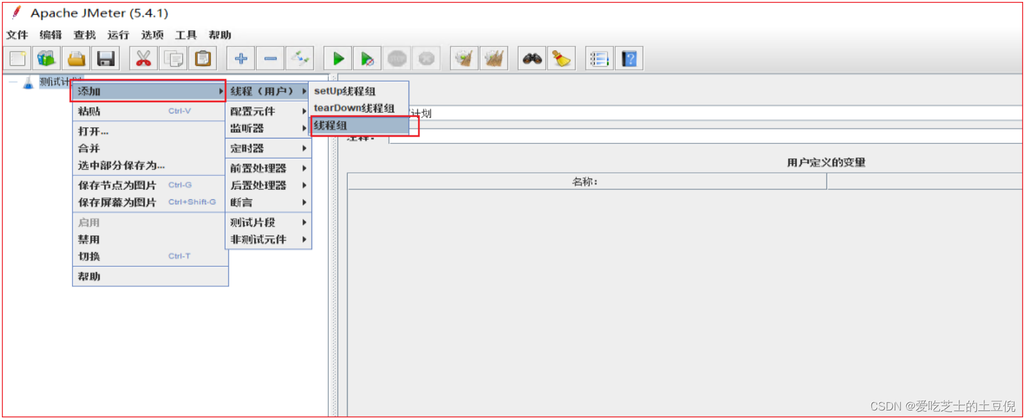
Task: Clear all results with double broom icon
Action: [x=494, y=59]
